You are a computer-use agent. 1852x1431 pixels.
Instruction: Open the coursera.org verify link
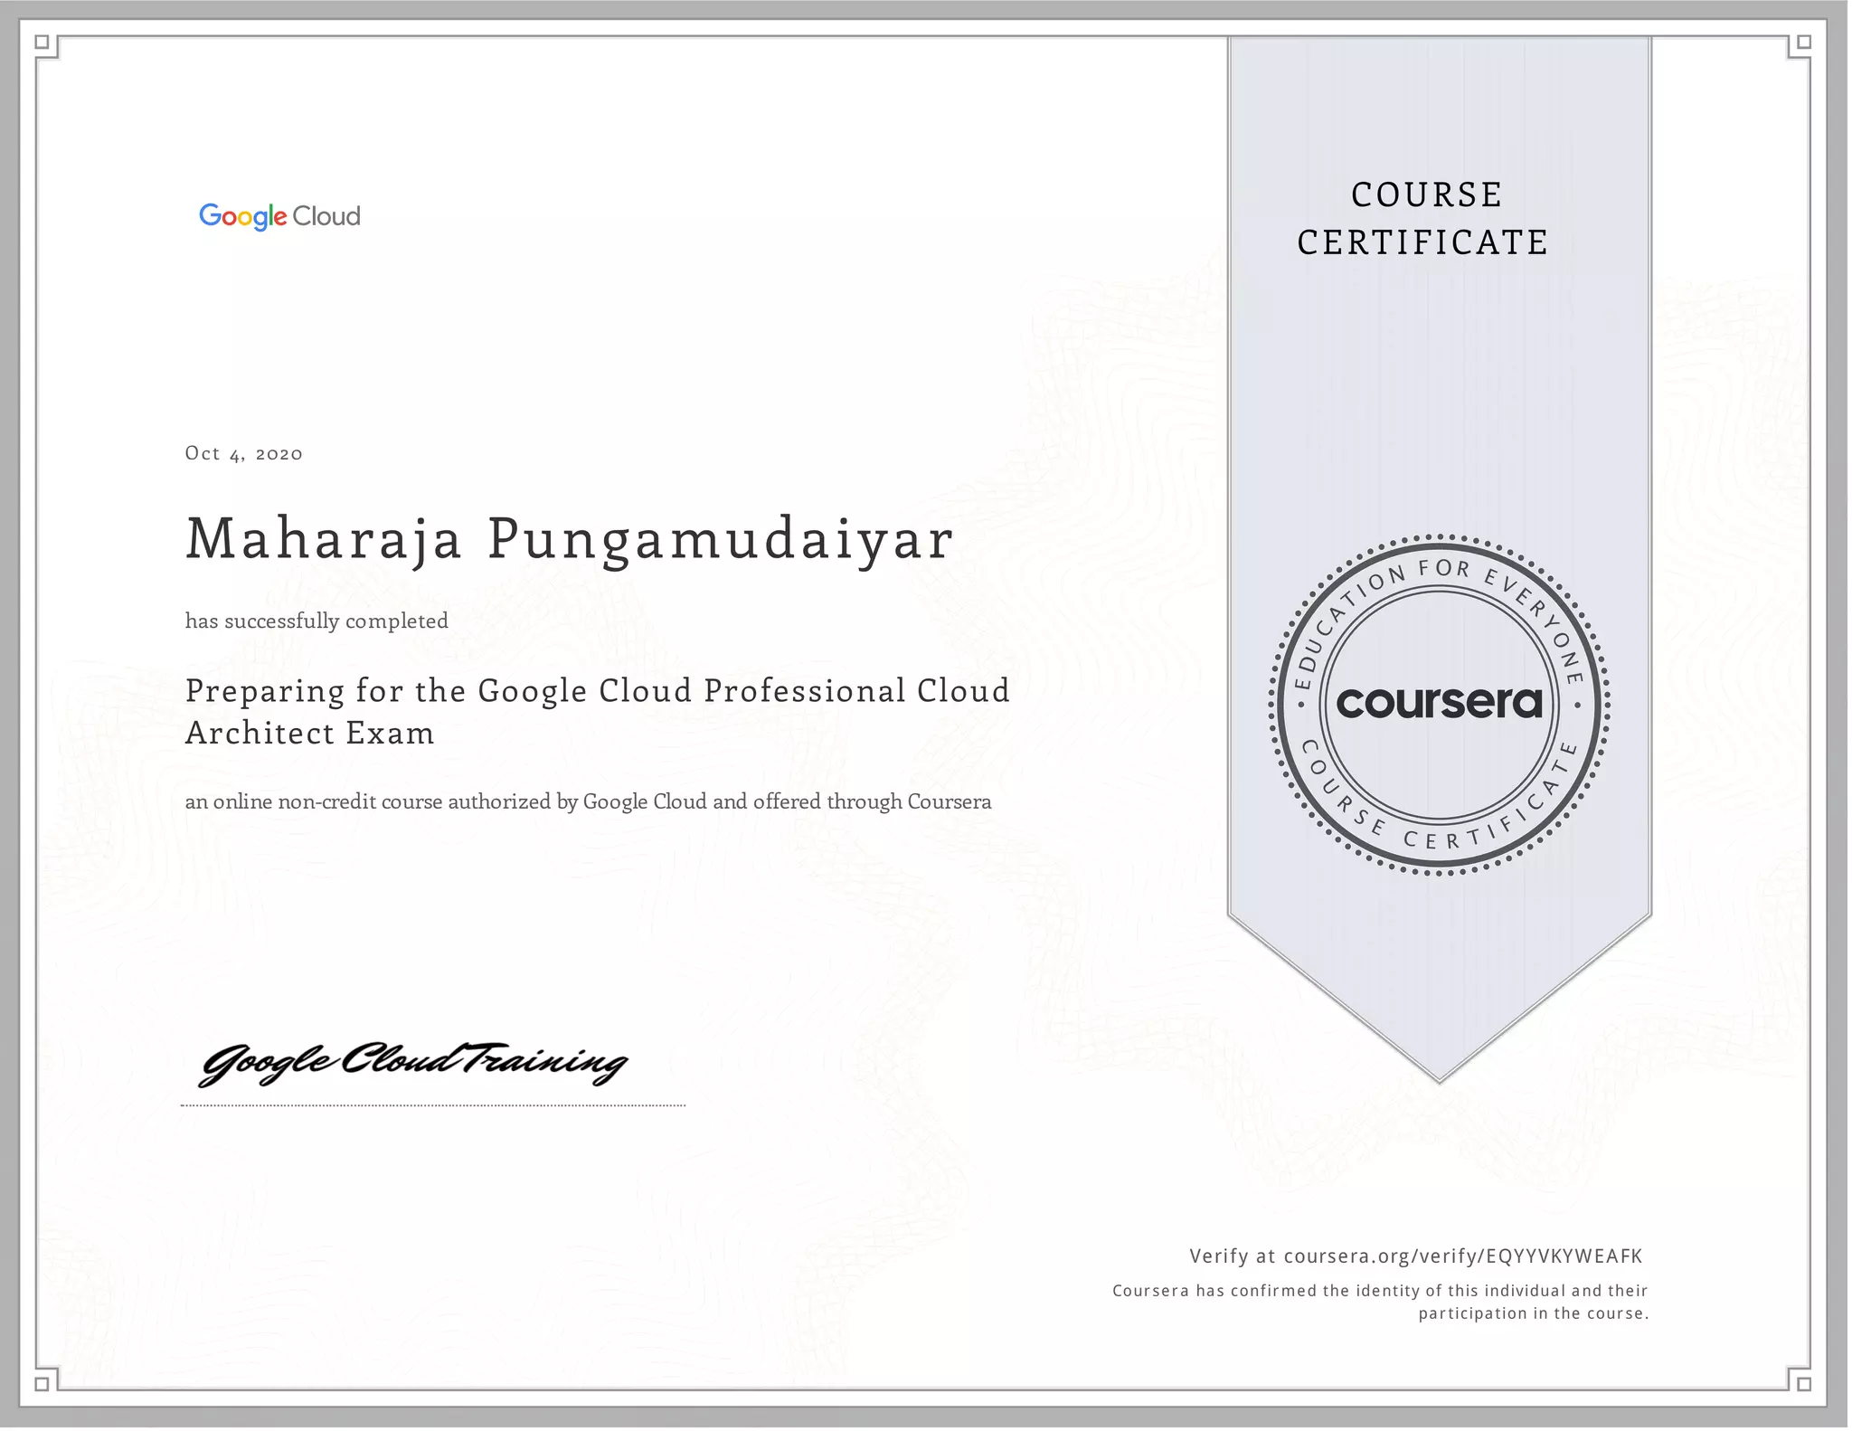(x=1461, y=1256)
